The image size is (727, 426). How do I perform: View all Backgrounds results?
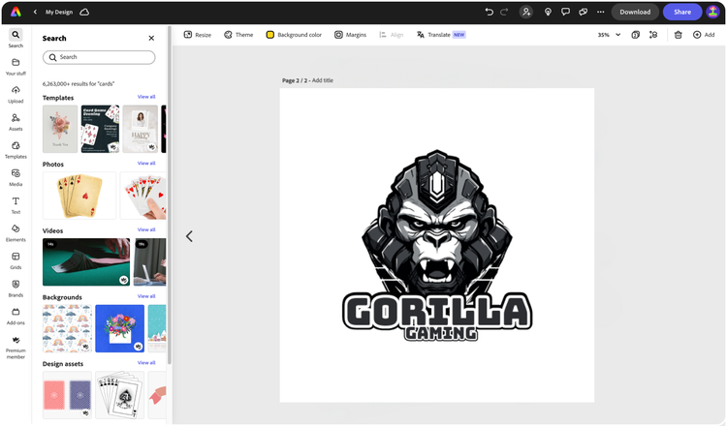[x=146, y=296]
